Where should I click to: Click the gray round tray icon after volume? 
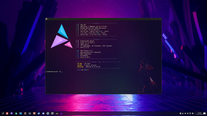(x=188, y=113)
